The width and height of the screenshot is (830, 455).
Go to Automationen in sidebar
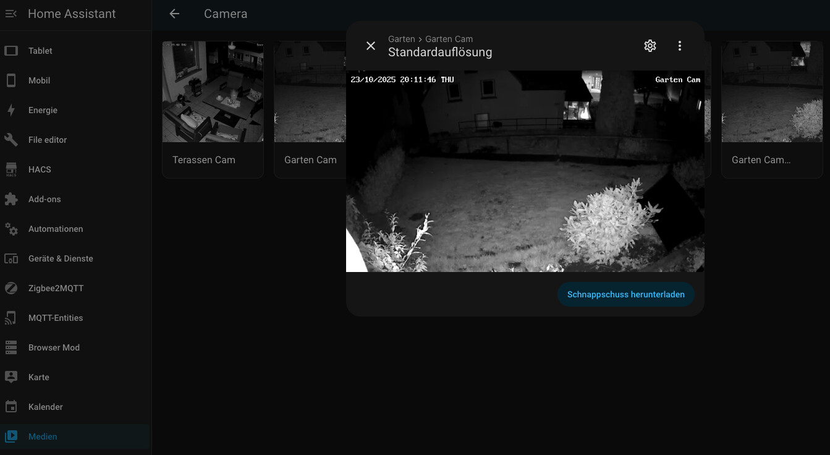pos(56,229)
